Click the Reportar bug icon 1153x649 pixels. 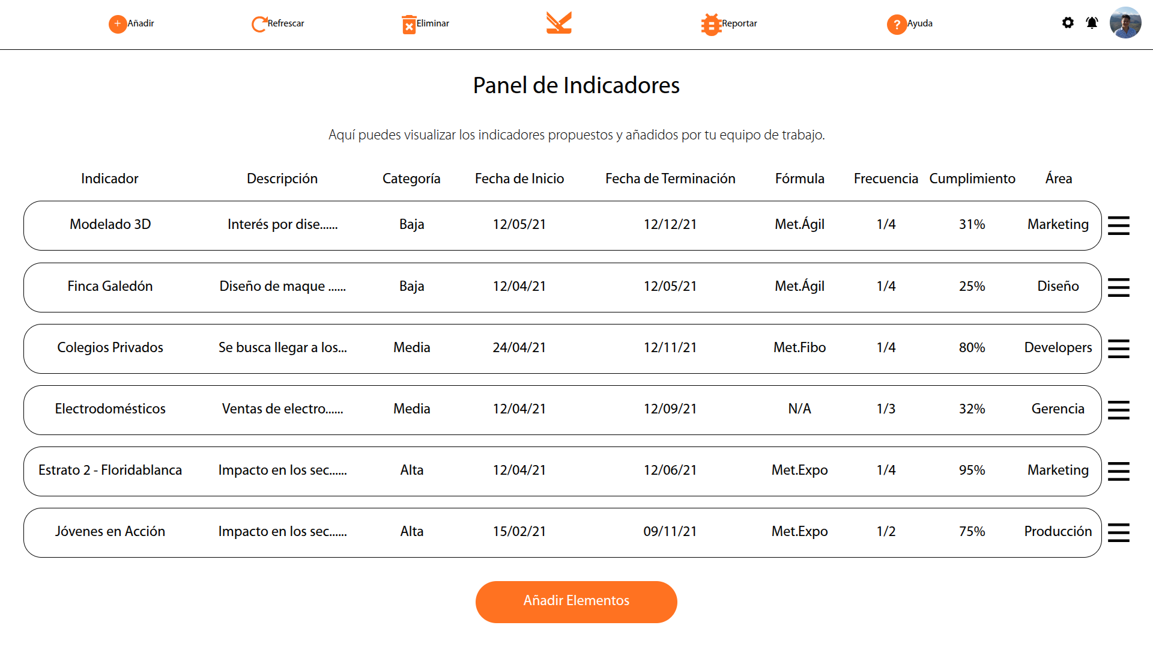tap(711, 25)
